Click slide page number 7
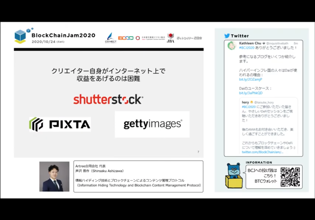This screenshot has width=315, height=220. [198, 152]
